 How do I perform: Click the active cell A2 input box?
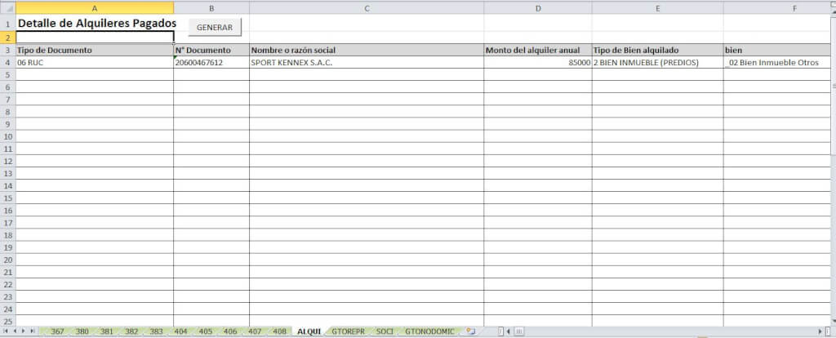95,38
